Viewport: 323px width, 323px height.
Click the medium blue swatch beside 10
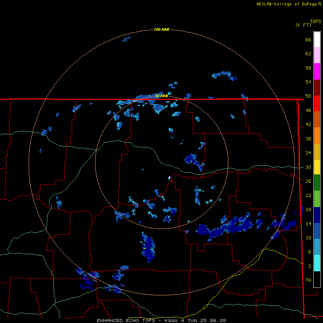[x=317, y=231]
